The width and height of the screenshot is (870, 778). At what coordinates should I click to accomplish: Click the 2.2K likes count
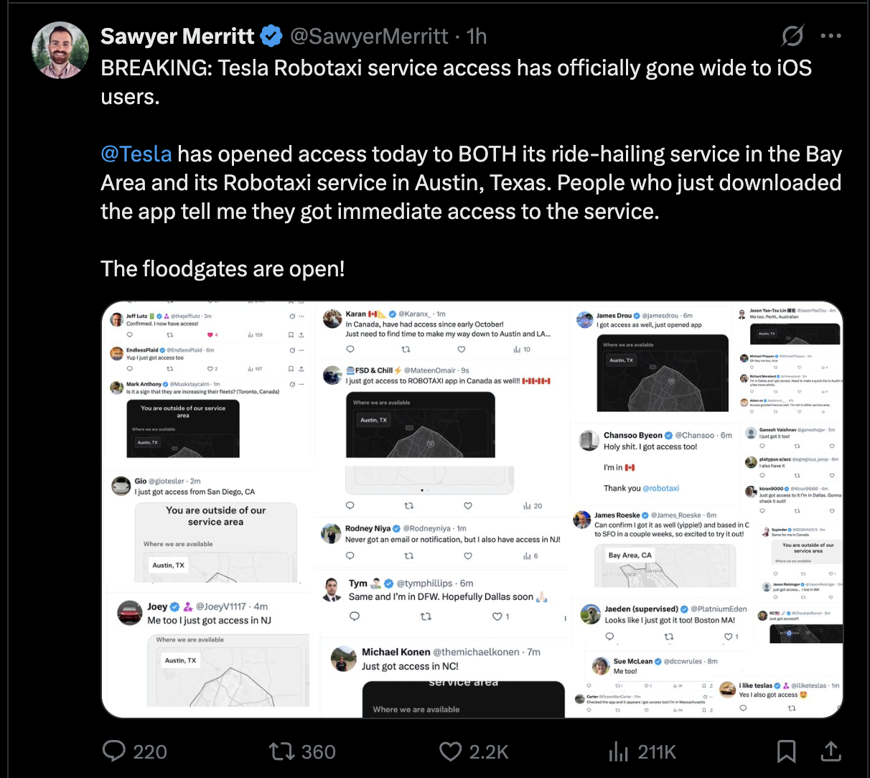(489, 751)
